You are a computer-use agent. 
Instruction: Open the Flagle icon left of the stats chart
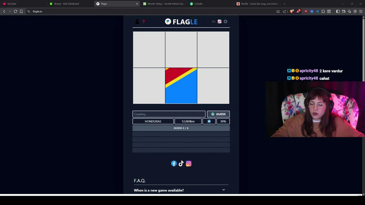(214, 22)
